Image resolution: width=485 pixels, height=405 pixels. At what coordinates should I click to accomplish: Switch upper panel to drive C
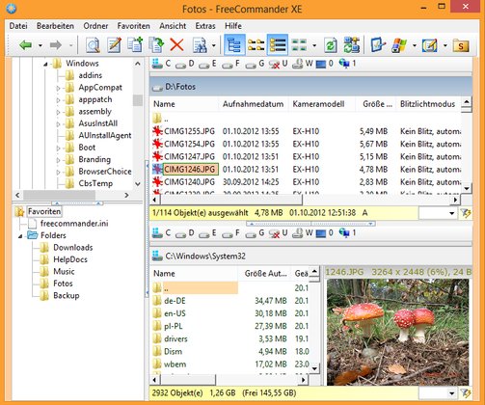pos(161,64)
